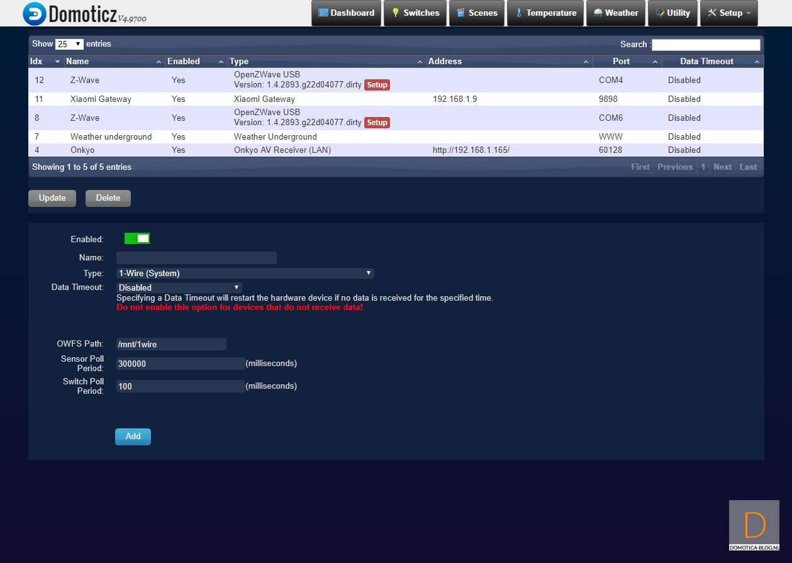Open the Switches tab
Viewport: 792px width, 563px height.
click(x=415, y=13)
